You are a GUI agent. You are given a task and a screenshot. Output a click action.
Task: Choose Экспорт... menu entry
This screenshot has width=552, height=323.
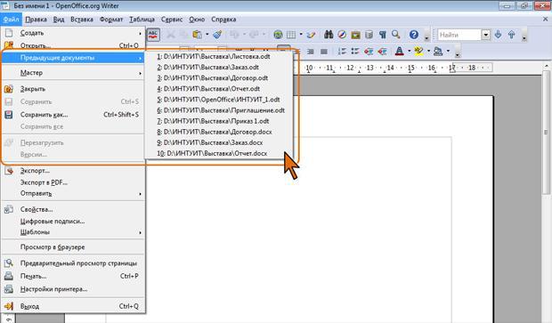tap(73, 171)
